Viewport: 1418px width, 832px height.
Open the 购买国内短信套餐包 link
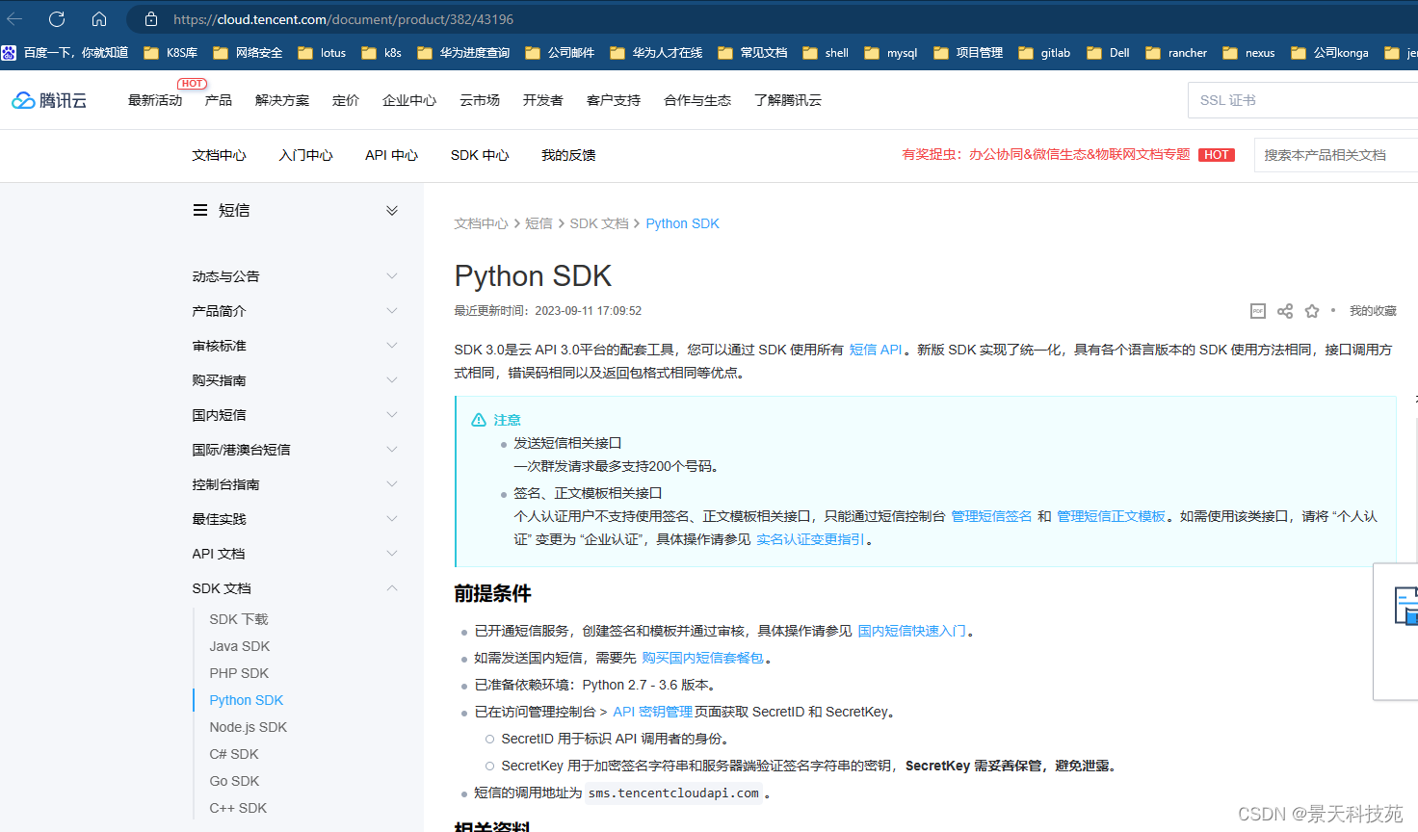(x=703, y=658)
